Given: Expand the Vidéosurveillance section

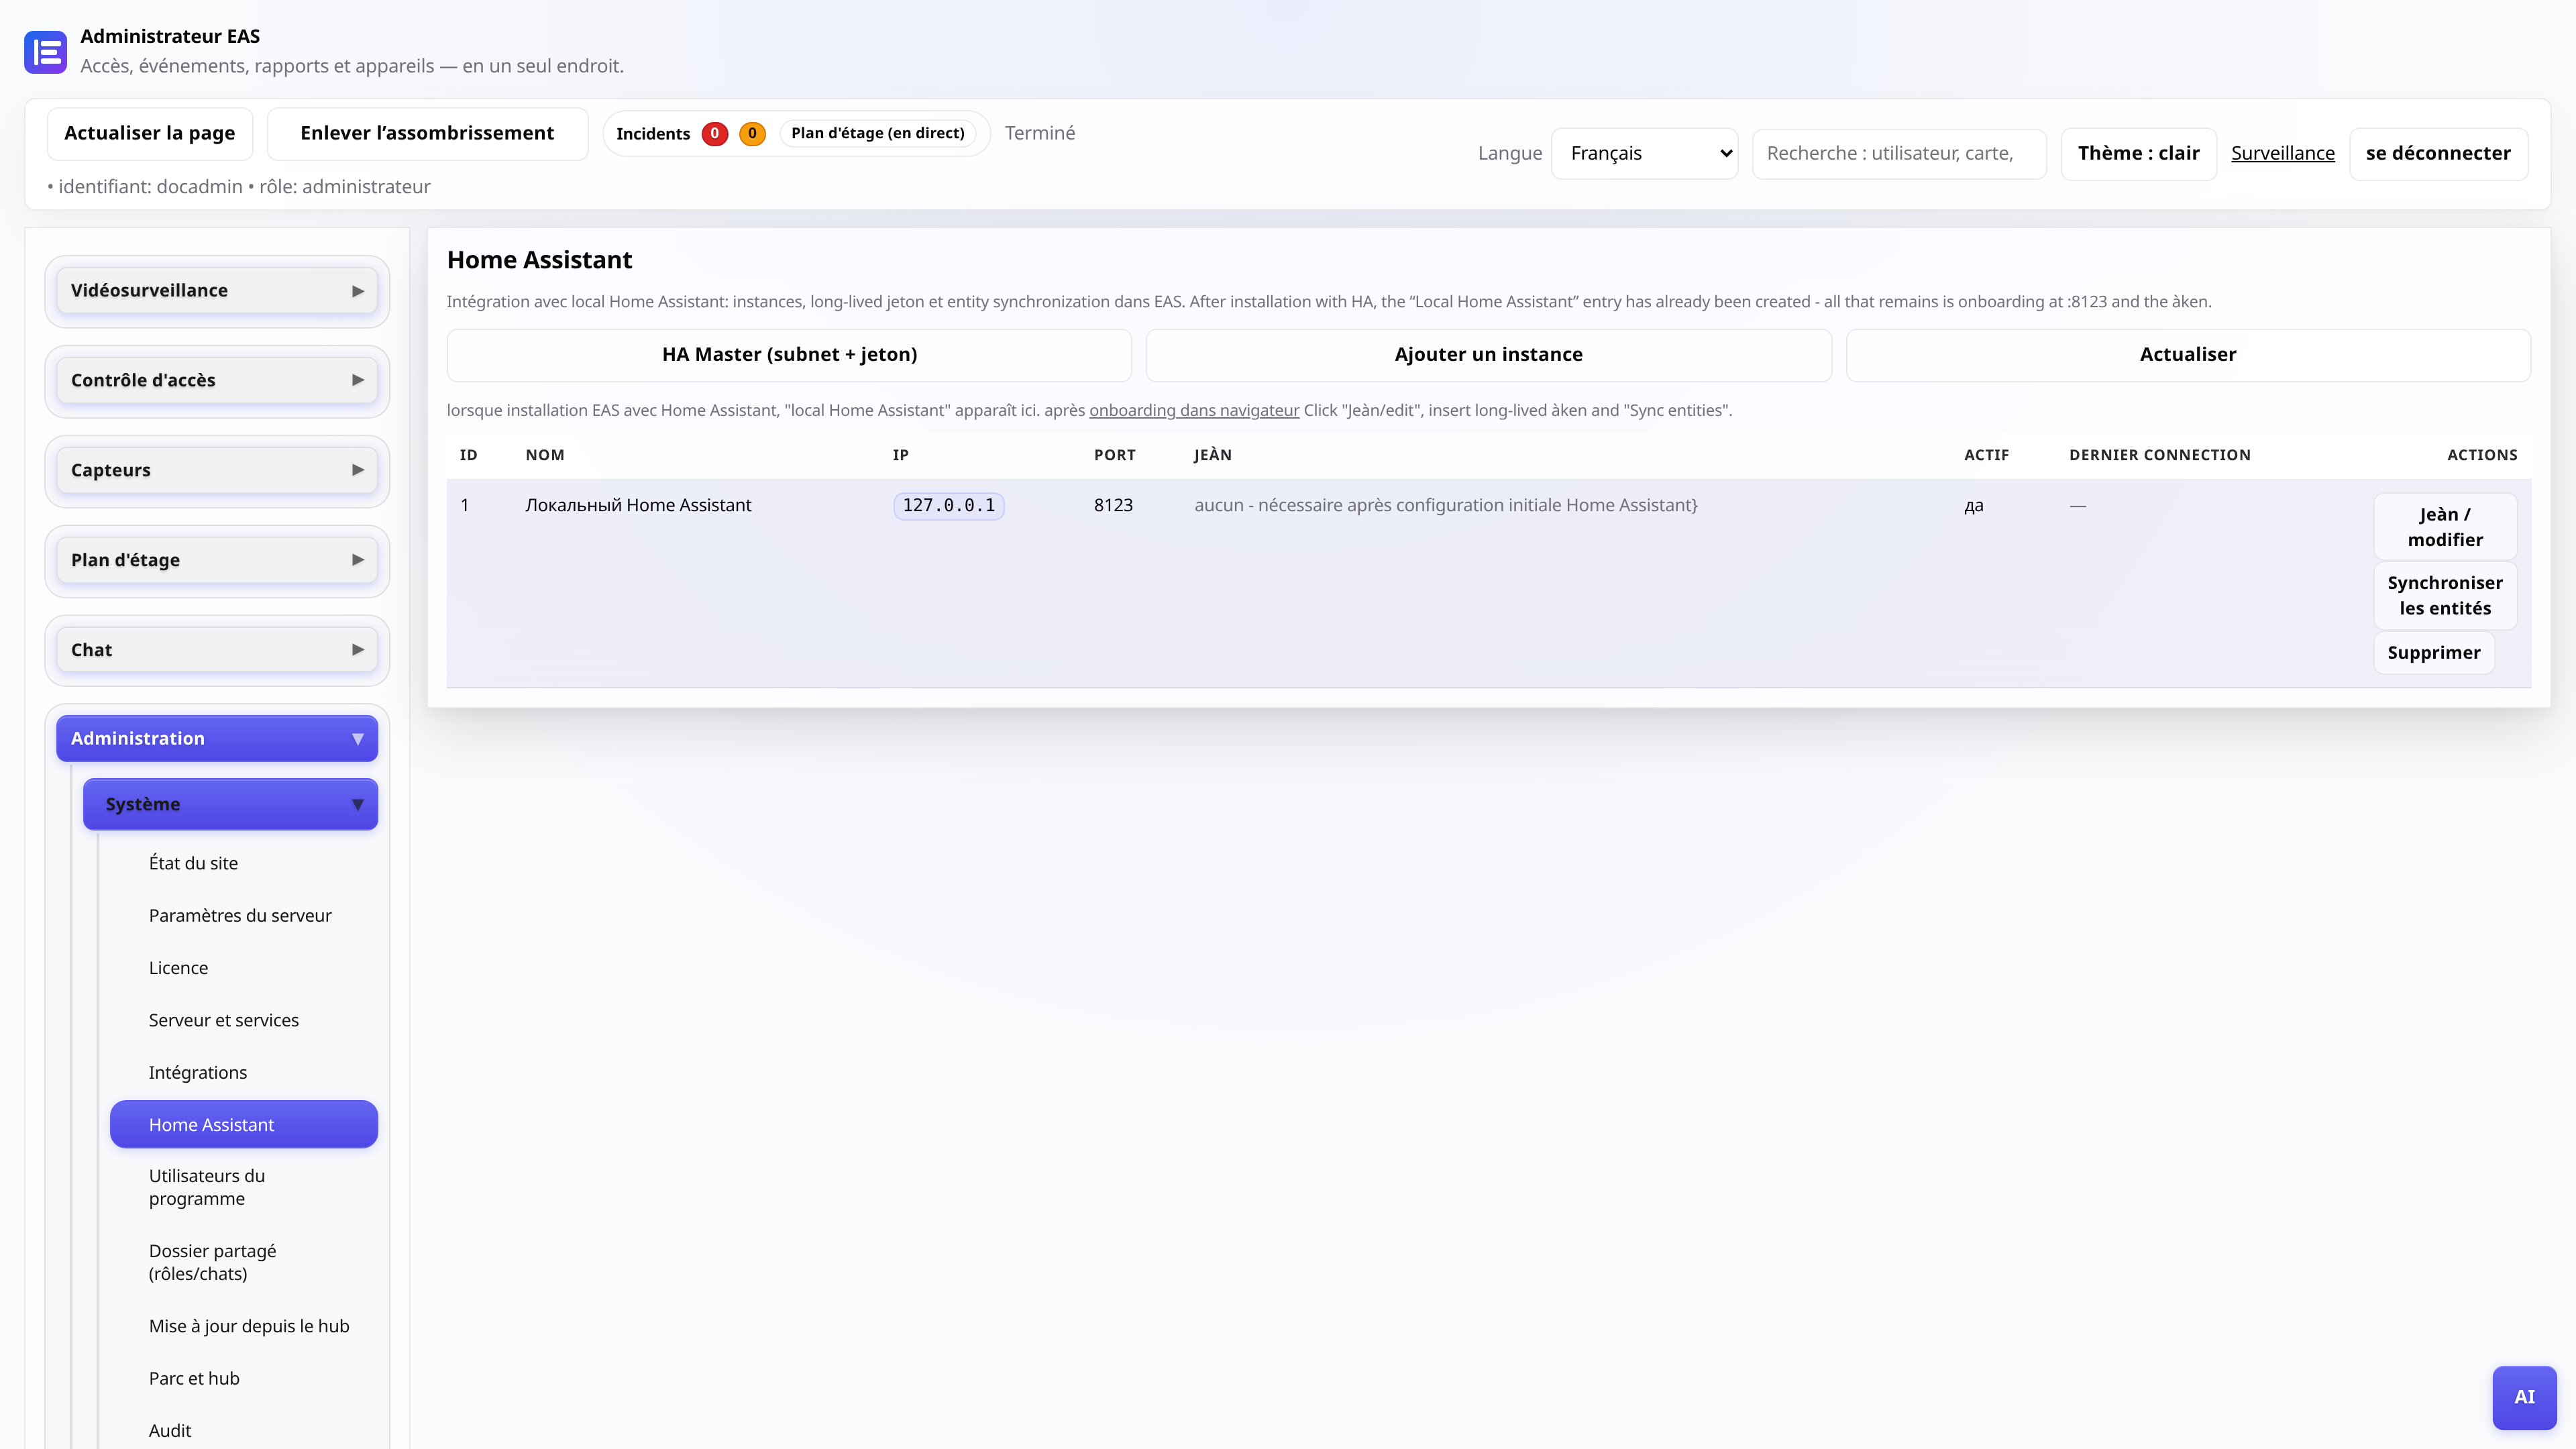Looking at the screenshot, I should point(217,291).
